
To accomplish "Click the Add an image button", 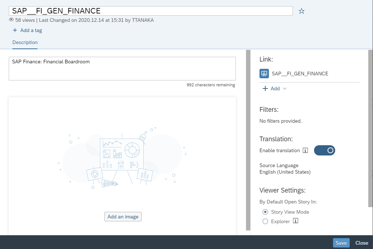I will [123, 217].
